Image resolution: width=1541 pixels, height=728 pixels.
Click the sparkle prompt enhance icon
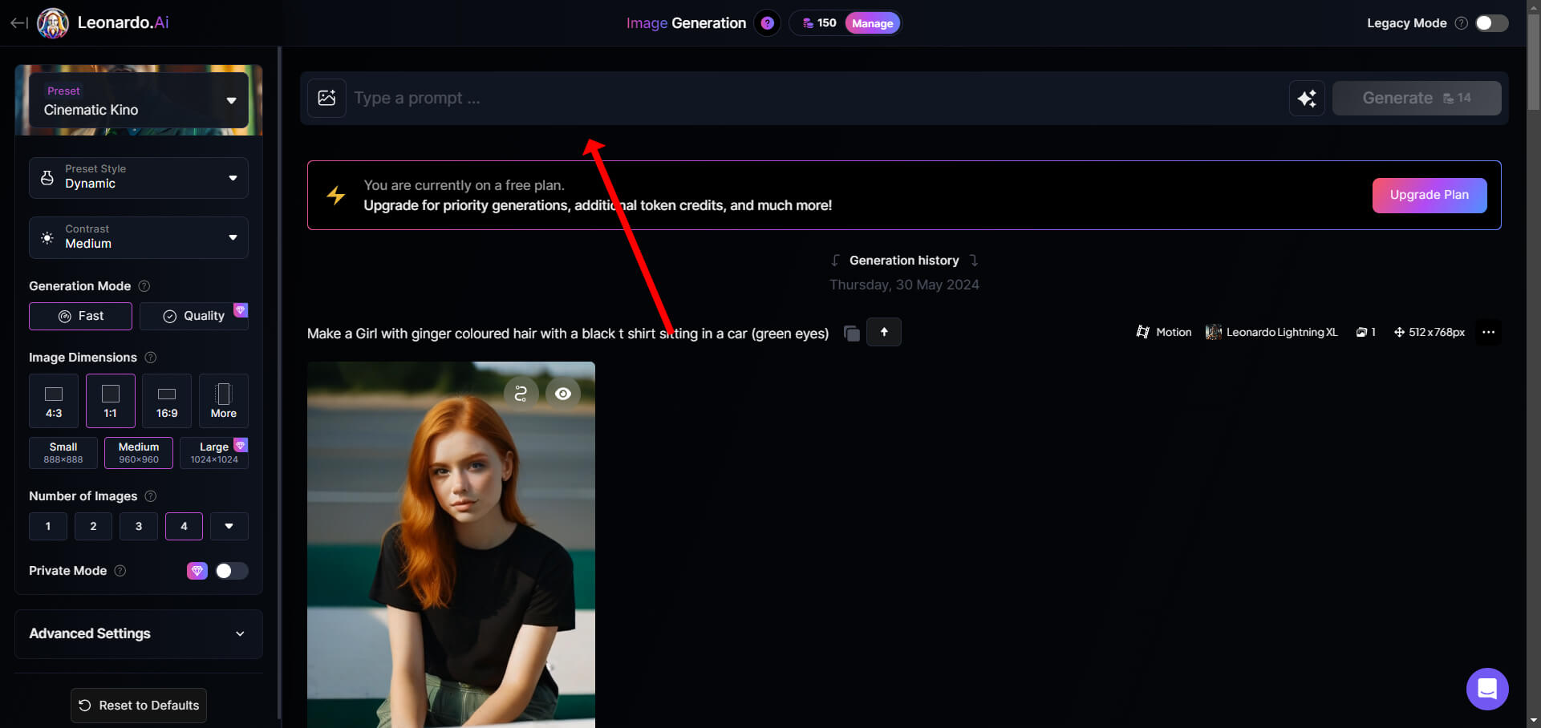(1307, 98)
